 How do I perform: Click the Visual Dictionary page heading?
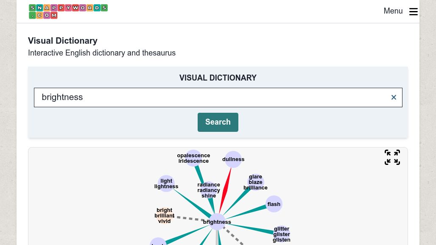(x=63, y=41)
